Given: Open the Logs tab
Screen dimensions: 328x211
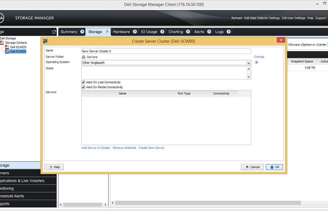Looking at the screenshot, I should tap(220, 32).
